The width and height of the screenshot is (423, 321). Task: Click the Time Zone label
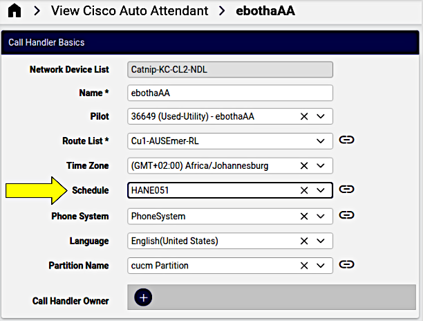click(x=88, y=166)
